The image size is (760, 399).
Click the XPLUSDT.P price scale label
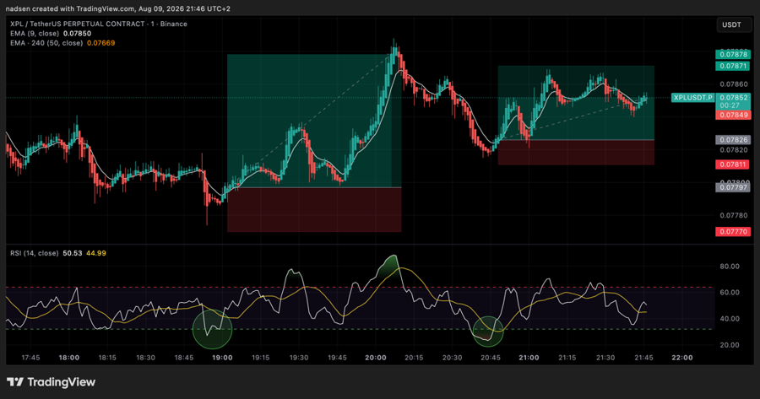tap(693, 98)
